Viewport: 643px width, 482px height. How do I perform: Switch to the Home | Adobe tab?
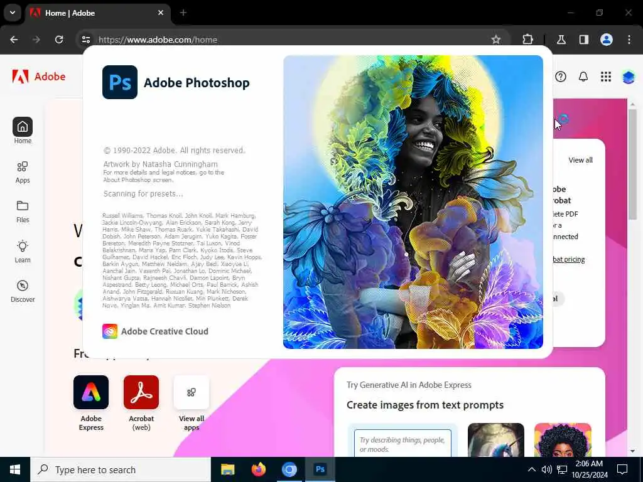pyautogui.click(x=97, y=13)
